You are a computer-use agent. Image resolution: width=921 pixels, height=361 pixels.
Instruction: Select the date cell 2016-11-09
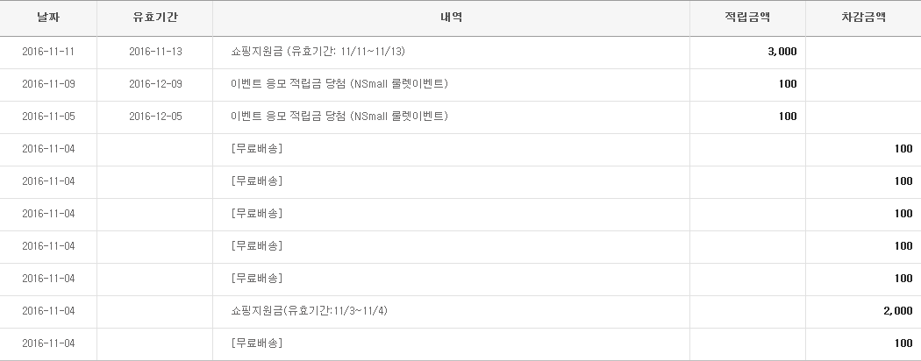point(47,84)
